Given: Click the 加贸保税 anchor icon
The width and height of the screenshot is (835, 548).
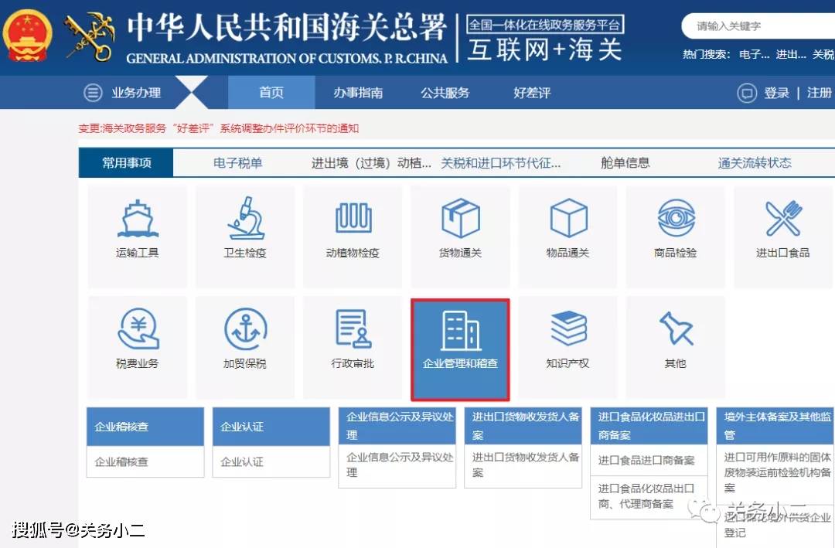Looking at the screenshot, I should pos(246,328).
